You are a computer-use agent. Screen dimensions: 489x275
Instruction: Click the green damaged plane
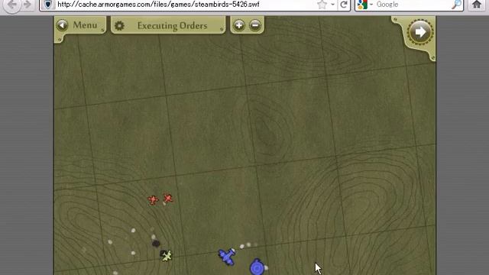pyautogui.click(x=167, y=256)
